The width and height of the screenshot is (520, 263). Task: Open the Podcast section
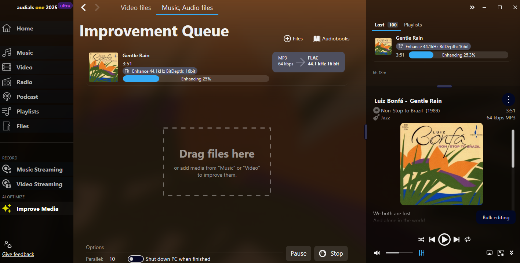click(x=27, y=97)
